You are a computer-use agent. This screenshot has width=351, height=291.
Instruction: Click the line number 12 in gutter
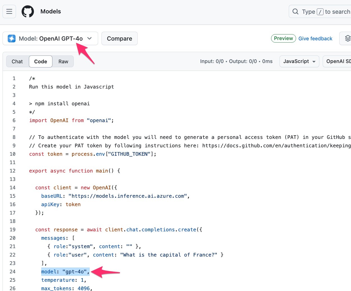13,171
